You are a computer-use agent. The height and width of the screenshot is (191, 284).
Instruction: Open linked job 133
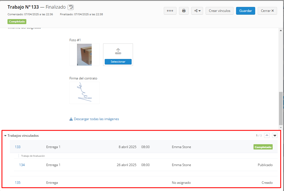tap(17, 147)
